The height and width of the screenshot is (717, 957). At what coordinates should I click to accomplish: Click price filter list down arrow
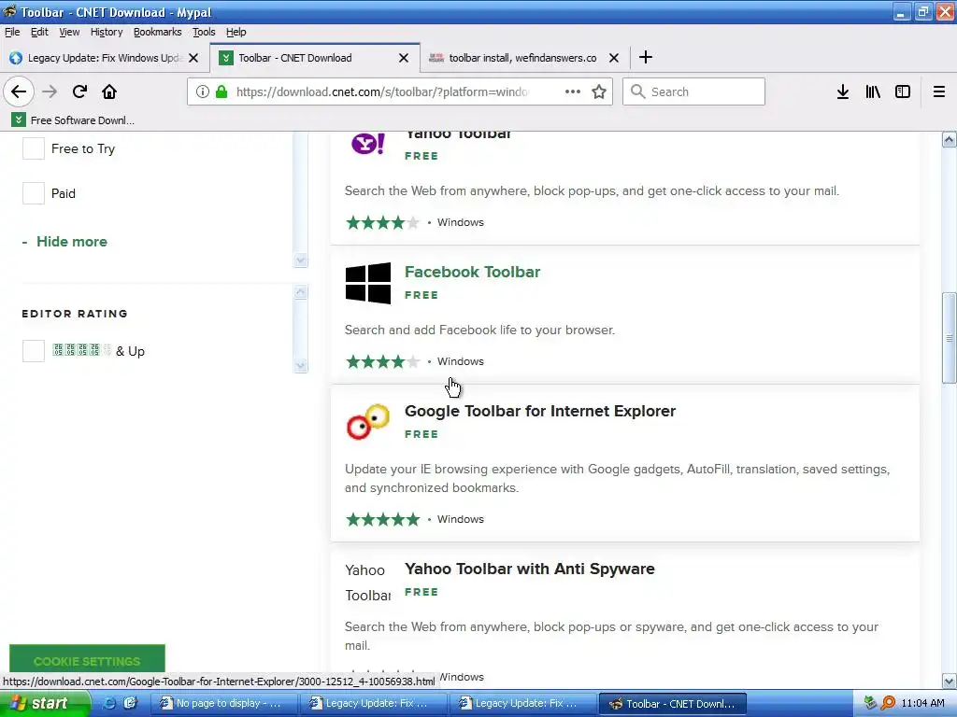point(300,260)
